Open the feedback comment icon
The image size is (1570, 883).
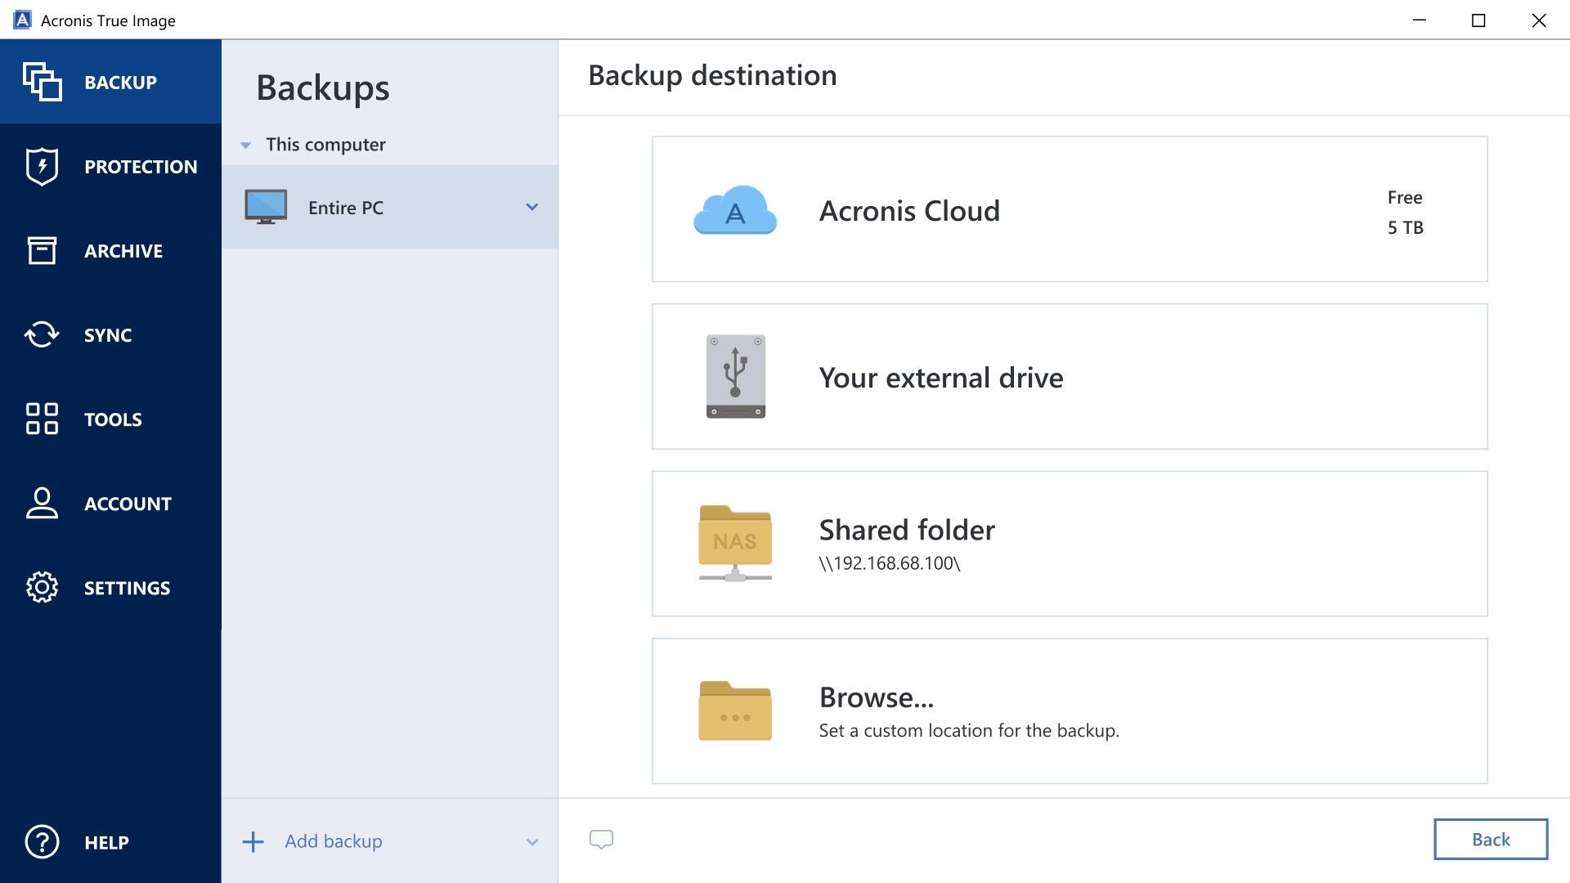click(x=602, y=839)
